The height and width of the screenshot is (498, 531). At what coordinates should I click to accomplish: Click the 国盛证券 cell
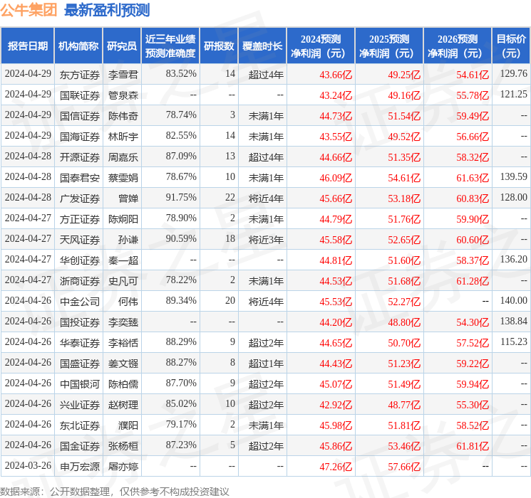[x=80, y=363]
